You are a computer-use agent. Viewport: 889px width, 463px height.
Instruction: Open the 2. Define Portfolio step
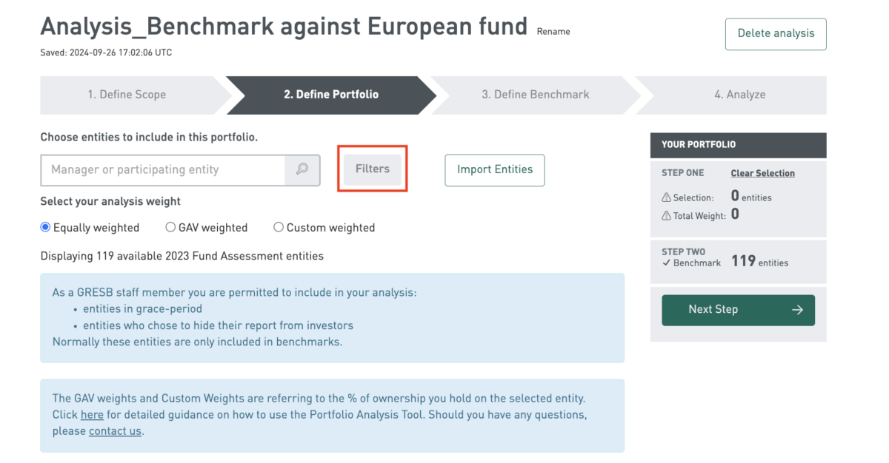click(x=331, y=95)
